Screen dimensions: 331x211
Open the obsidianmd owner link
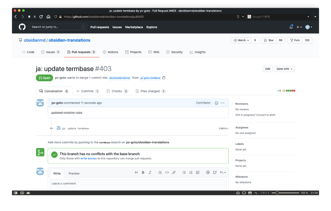34,40
